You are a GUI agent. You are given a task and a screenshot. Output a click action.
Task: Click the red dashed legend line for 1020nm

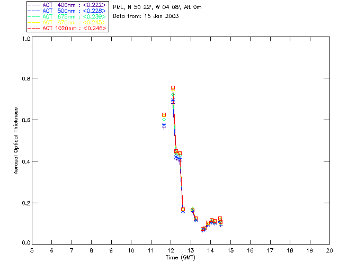[34, 28]
